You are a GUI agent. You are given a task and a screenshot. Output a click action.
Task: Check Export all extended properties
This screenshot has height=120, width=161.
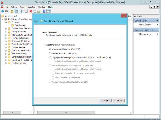53,78
